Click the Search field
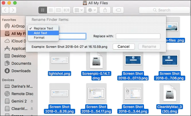The width and height of the screenshot is (191, 116). [x=164, y=10]
